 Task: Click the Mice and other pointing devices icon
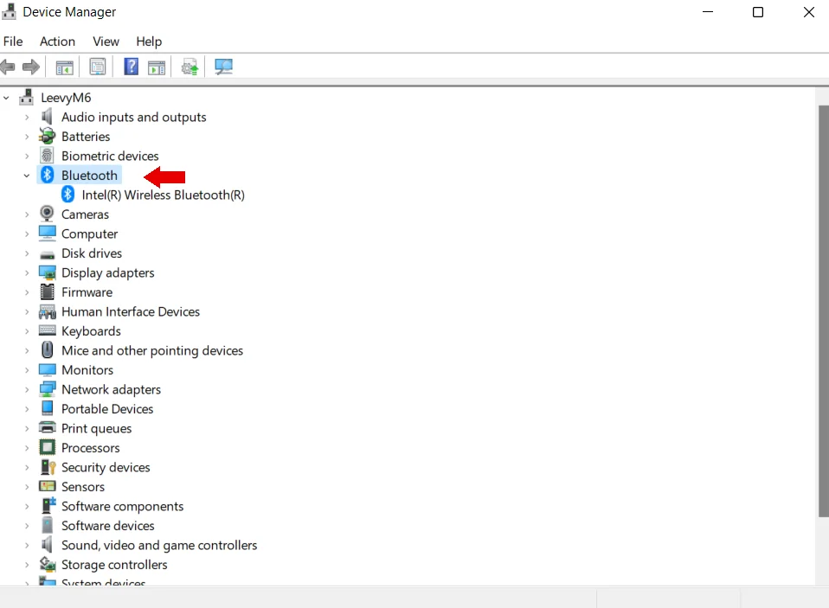(x=47, y=349)
